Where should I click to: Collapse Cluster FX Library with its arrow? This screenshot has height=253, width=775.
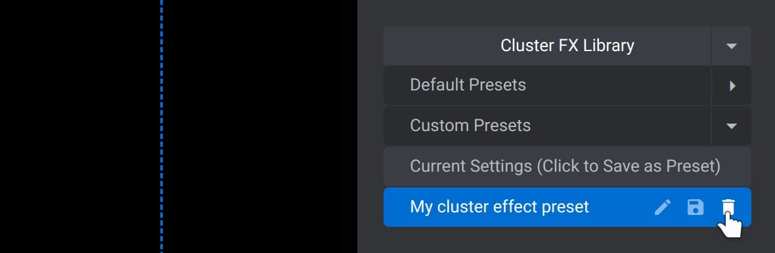coord(732,46)
